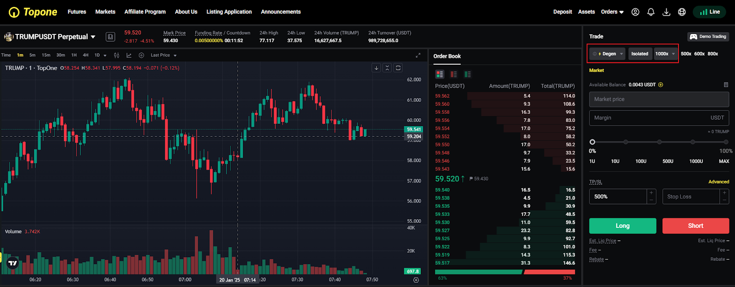Select the 600x leverage option

[700, 54]
